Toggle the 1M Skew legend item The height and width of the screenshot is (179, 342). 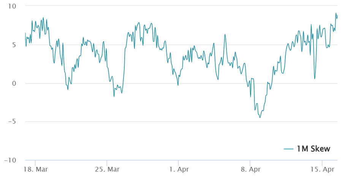point(314,149)
